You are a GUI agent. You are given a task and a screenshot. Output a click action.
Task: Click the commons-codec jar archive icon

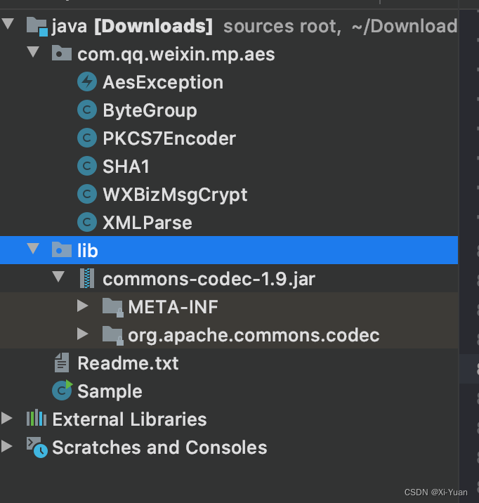click(87, 278)
